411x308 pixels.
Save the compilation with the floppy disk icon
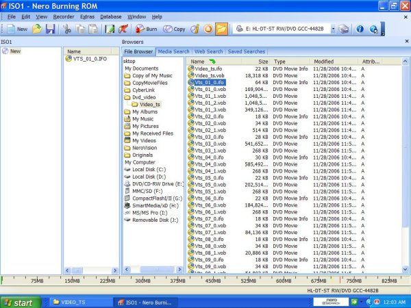(50, 29)
